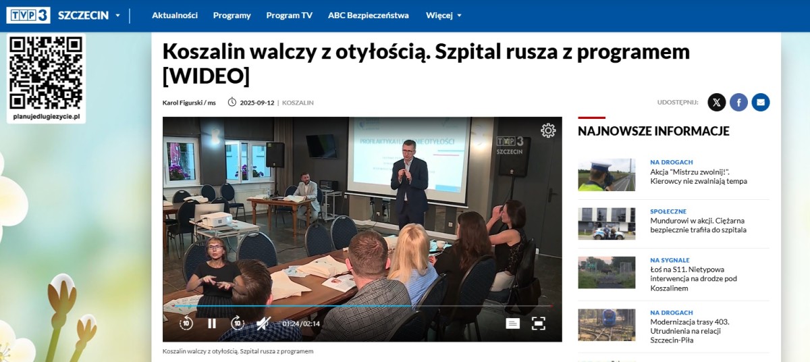Share article on X
Image resolution: width=810 pixels, height=362 pixels.
coord(717,102)
